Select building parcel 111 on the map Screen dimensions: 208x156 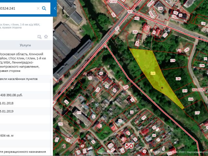(x=79, y=113)
